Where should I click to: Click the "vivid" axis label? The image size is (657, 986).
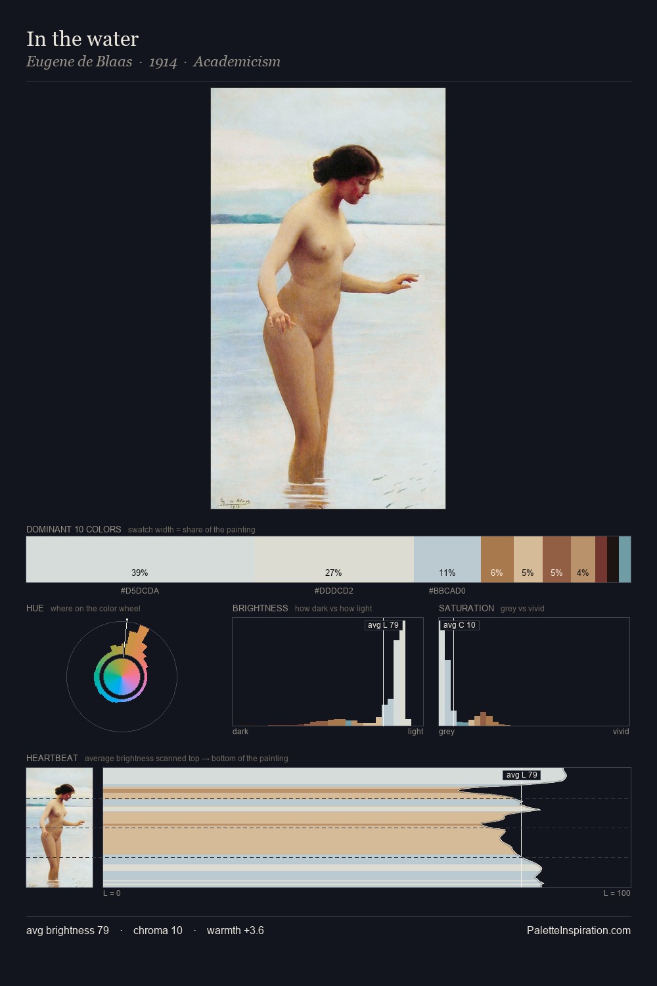pos(621,732)
